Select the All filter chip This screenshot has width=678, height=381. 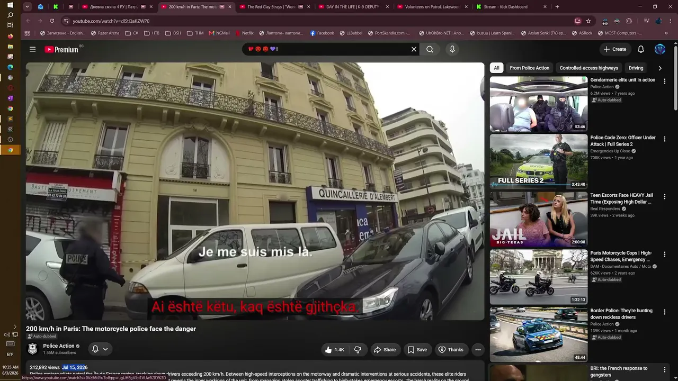496,68
